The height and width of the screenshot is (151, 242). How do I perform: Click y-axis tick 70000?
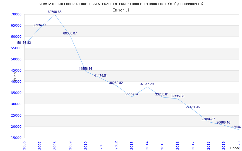pos(16,14)
